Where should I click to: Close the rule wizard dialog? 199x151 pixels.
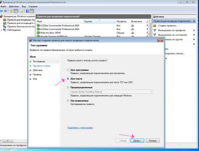(160, 40)
